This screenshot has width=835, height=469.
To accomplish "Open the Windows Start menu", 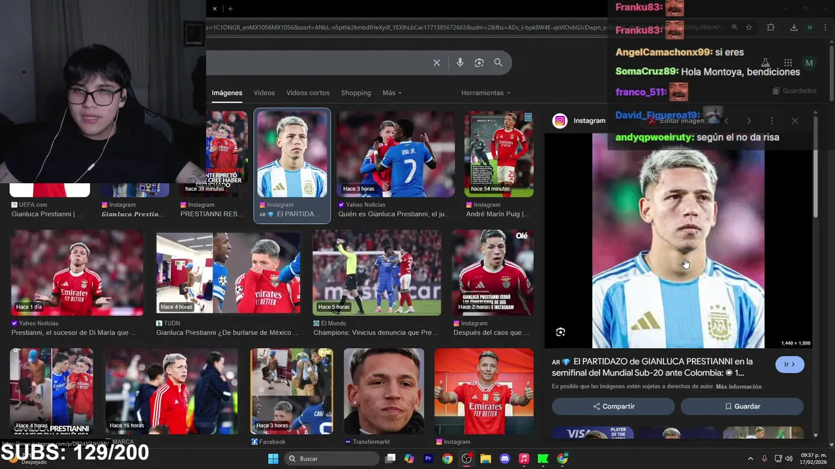I will (x=273, y=459).
